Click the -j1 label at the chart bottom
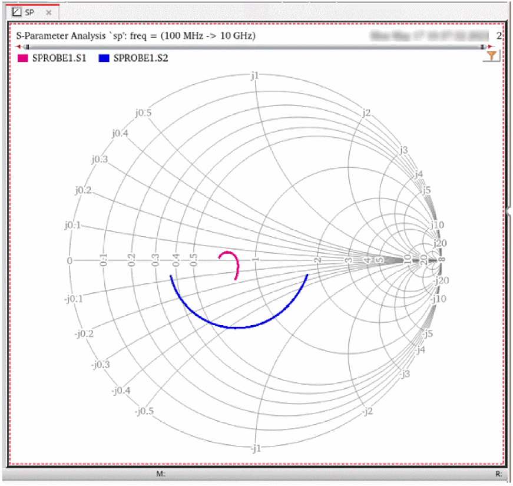This screenshot has height=486, width=513. coord(254,449)
